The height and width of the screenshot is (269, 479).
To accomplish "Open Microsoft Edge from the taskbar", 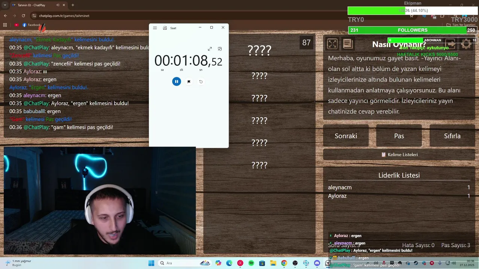I will click(x=229, y=263).
